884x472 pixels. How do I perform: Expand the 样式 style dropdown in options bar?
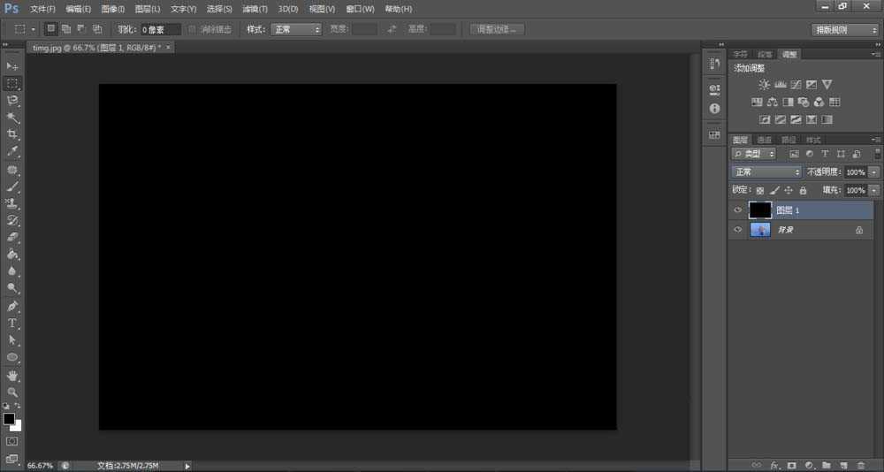pyautogui.click(x=296, y=29)
